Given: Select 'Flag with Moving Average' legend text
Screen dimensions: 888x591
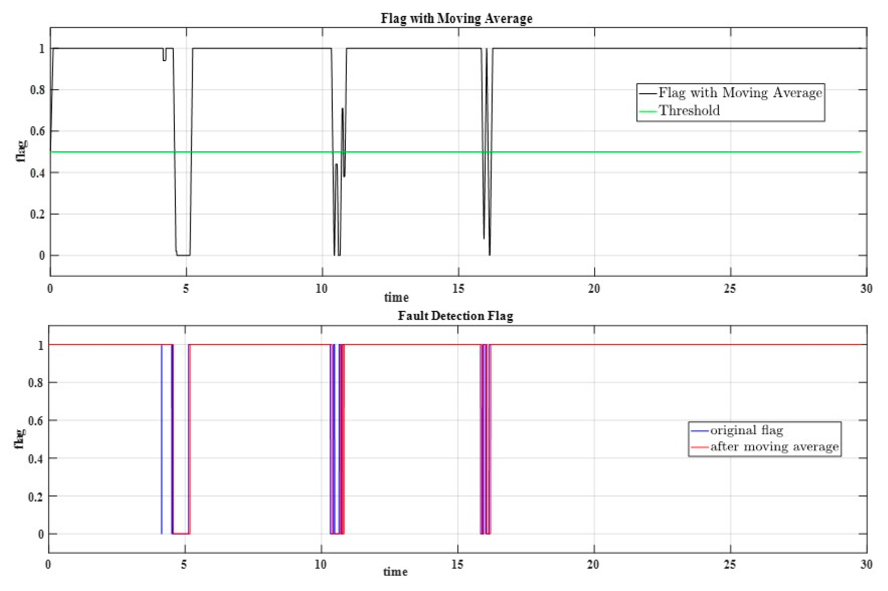Looking at the screenshot, I should (x=740, y=93).
